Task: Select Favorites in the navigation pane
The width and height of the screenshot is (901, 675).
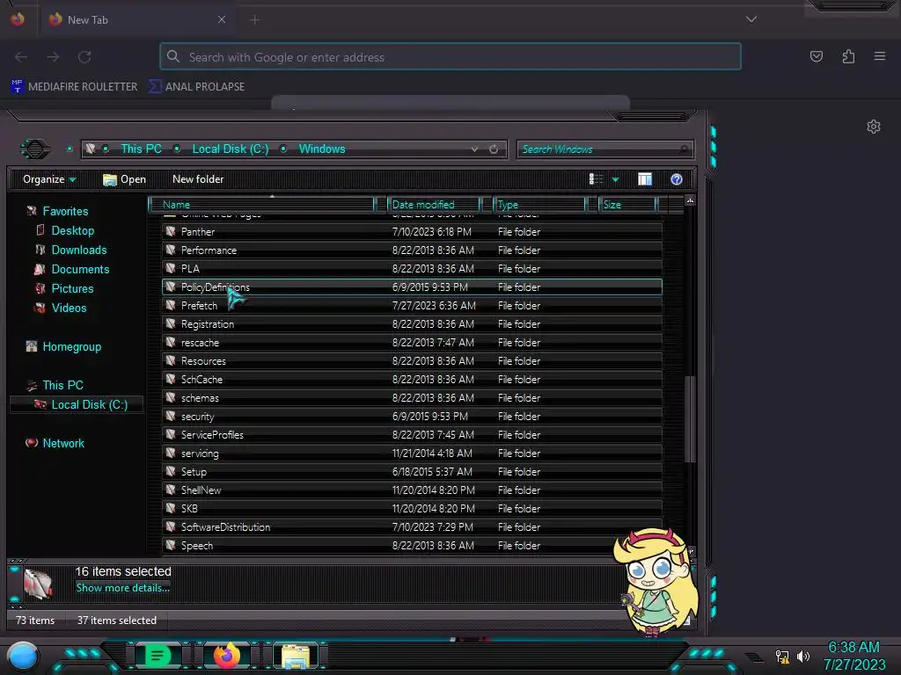Action: 65,211
